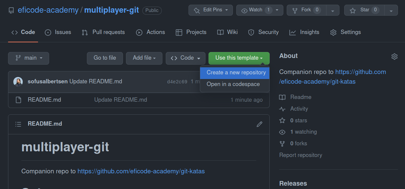Open the README.md row's Update README.md commit message

121,100
